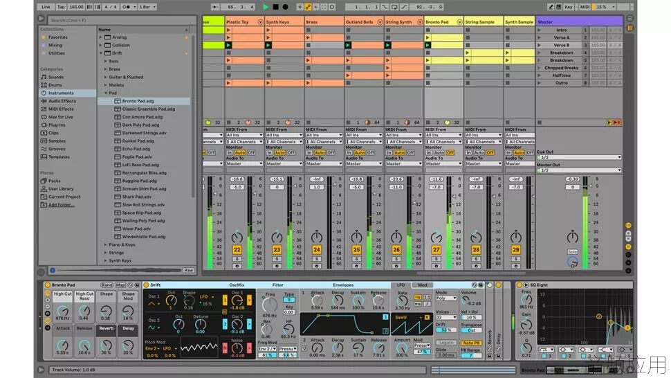Toggle the metronome button next to 4/4
This screenshot has width=671, height=378.
[128, 7]
